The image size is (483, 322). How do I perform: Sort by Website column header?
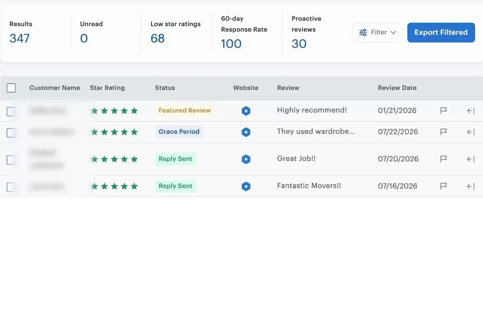(246, 88)
